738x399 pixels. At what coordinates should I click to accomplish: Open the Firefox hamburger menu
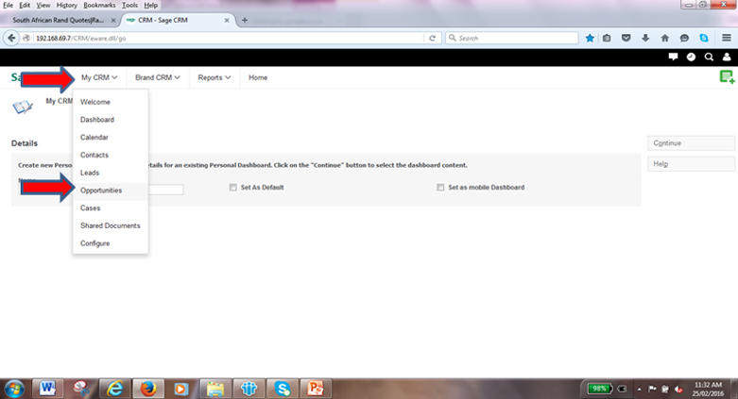click(727, 38)
